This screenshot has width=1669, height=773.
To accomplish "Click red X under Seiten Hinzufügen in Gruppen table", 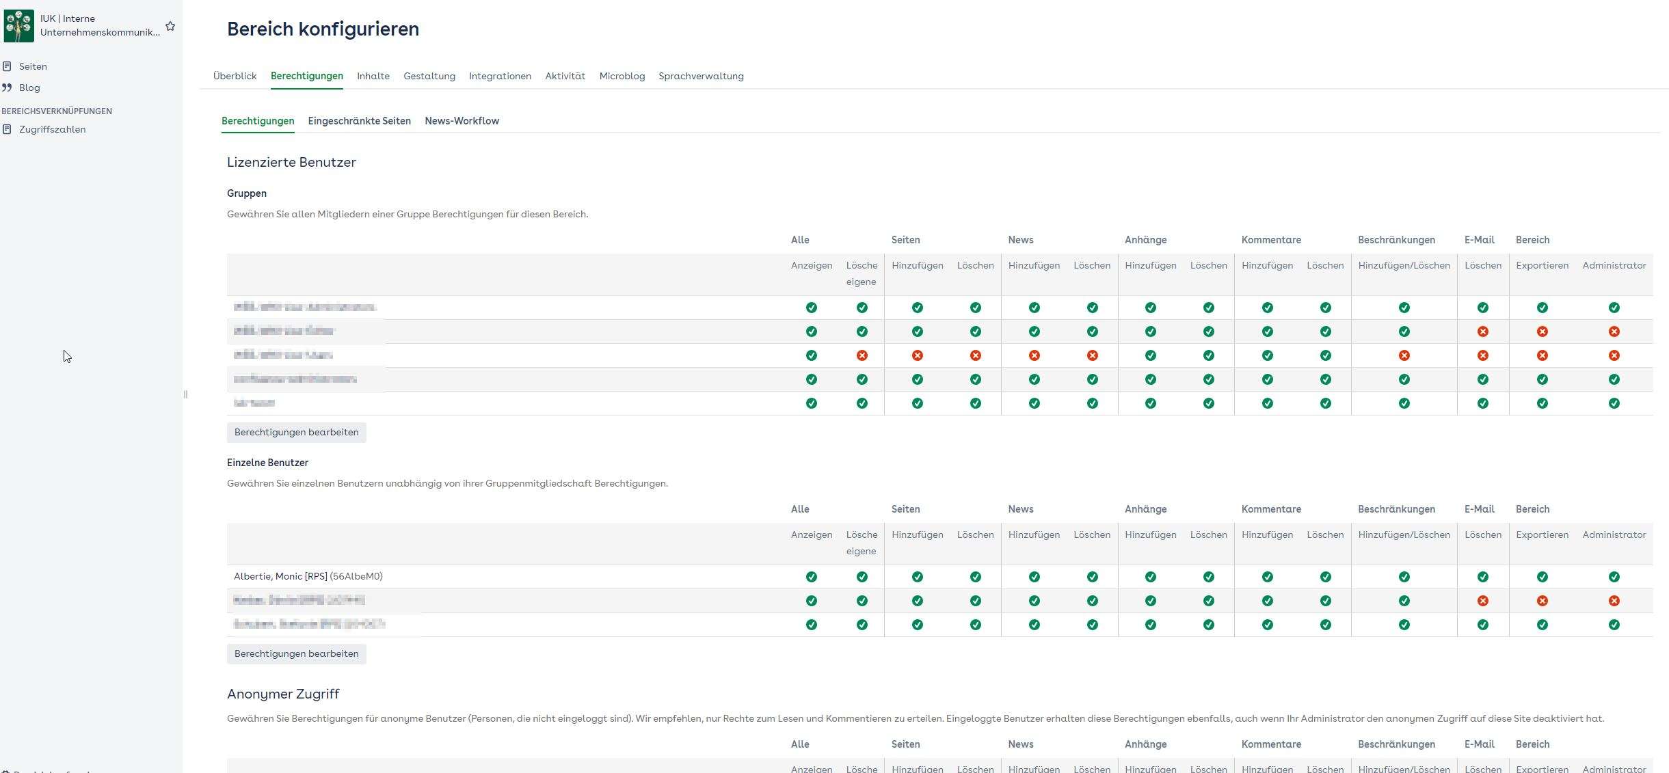I will tap(918, 355).
